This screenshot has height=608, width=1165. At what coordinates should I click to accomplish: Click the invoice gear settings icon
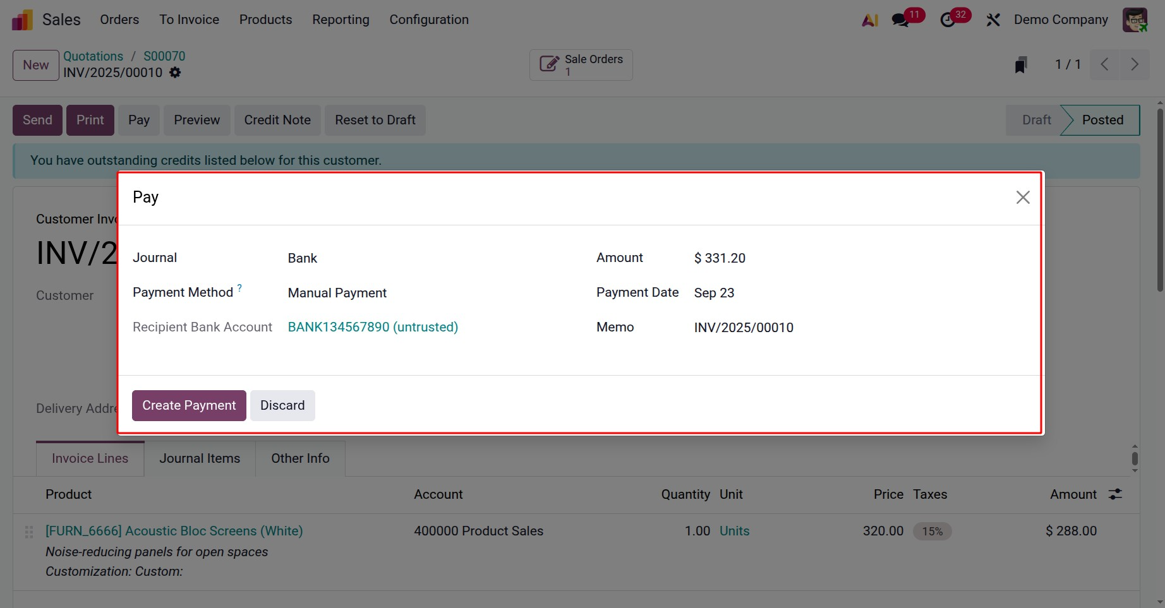[175, 73]
